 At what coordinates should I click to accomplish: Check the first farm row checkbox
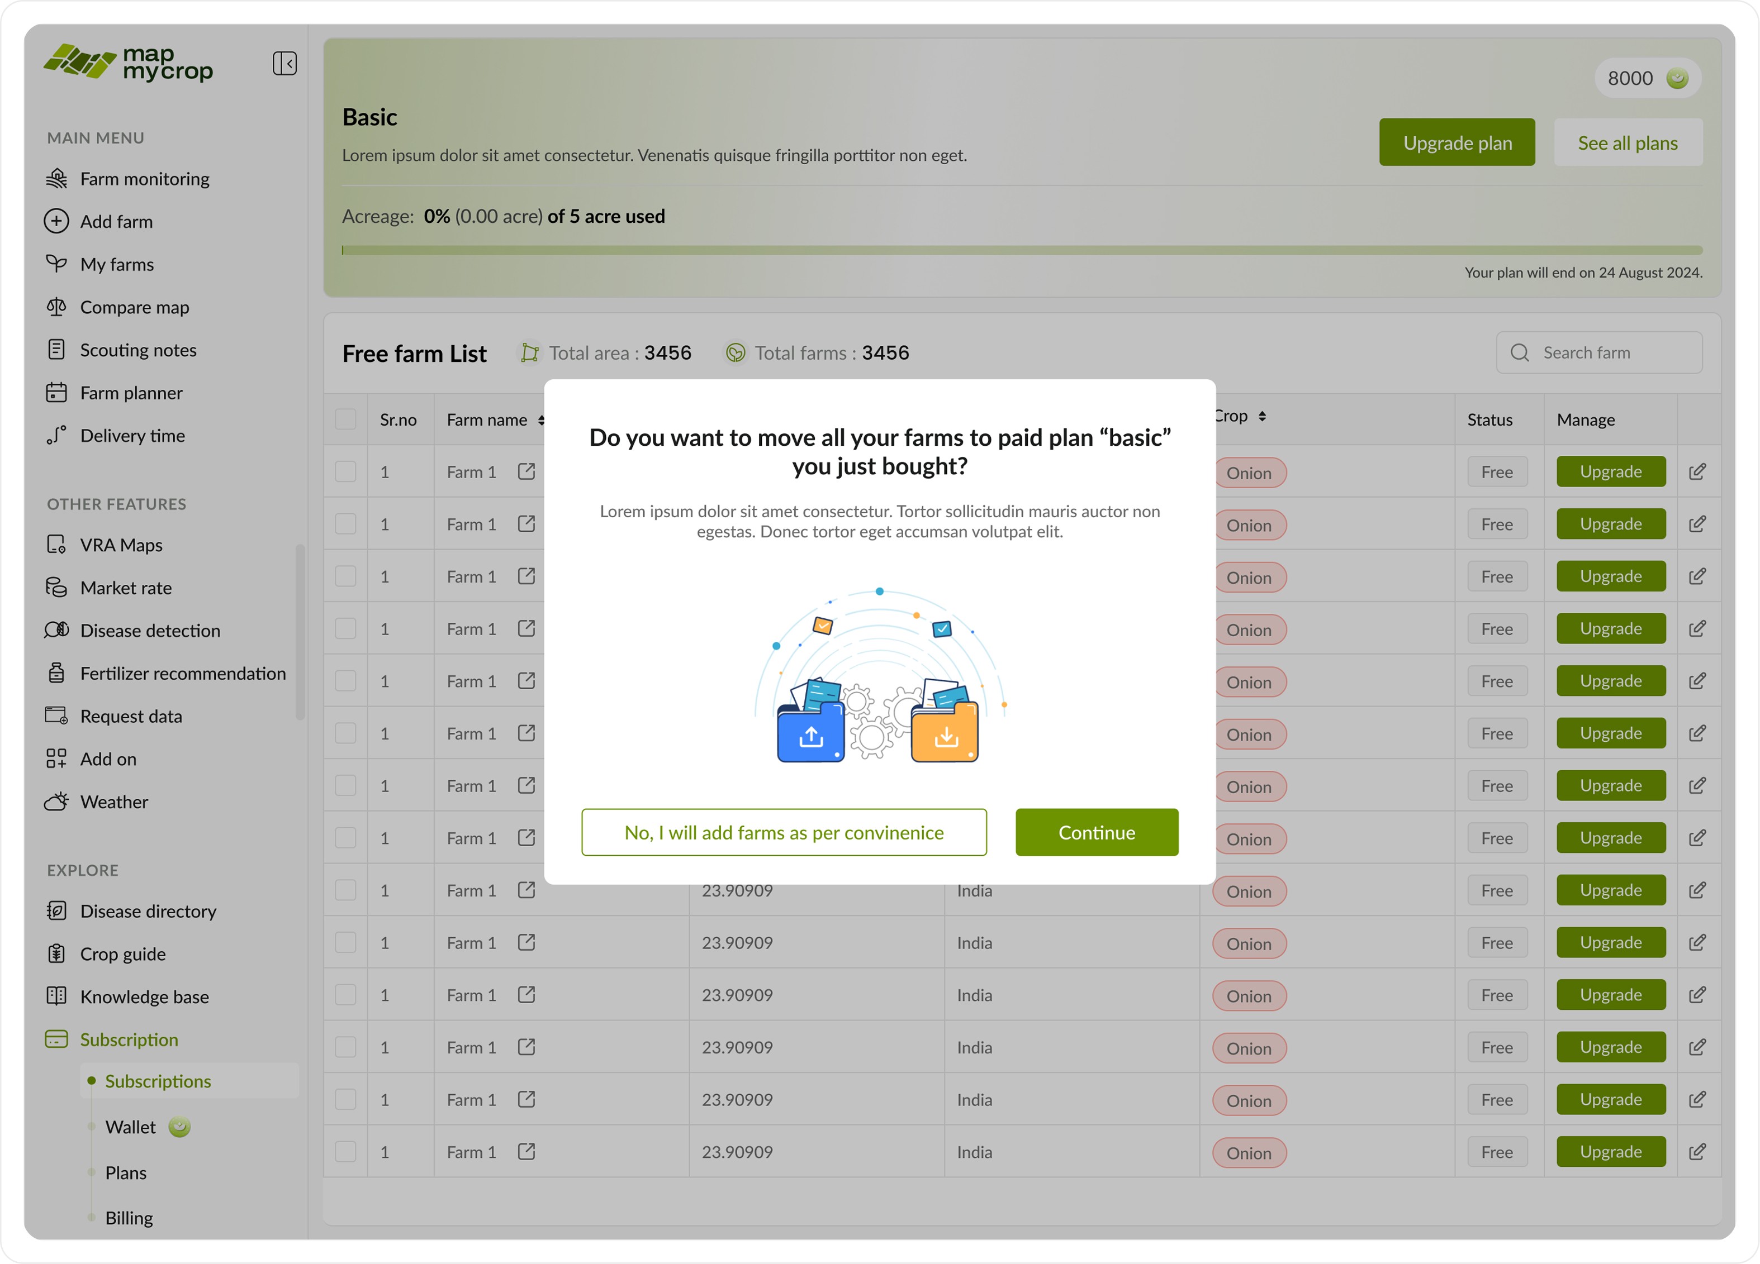(345, 473)
